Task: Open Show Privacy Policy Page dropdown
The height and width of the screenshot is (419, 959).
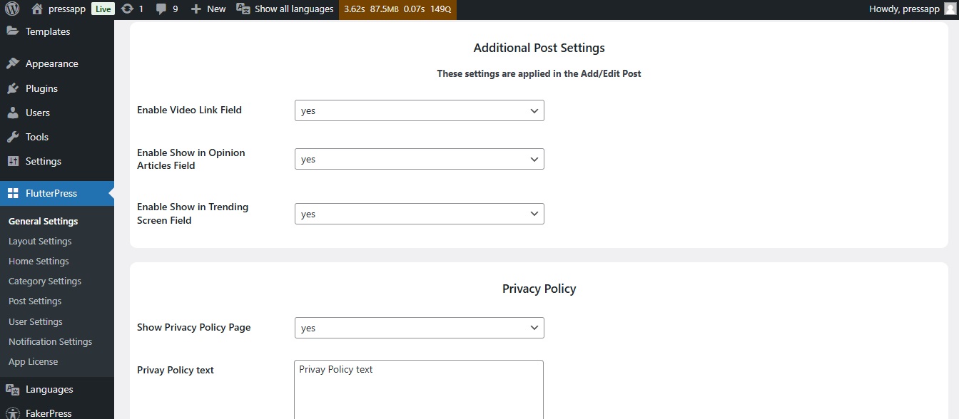Action: (420, 328)
